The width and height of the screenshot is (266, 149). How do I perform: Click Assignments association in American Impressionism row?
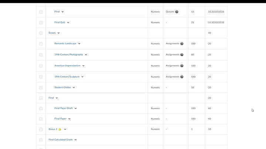pos(173,66)
